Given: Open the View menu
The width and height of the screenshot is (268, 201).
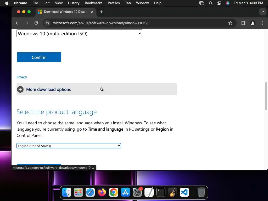Looking at the screenshot, I should 59,3.
